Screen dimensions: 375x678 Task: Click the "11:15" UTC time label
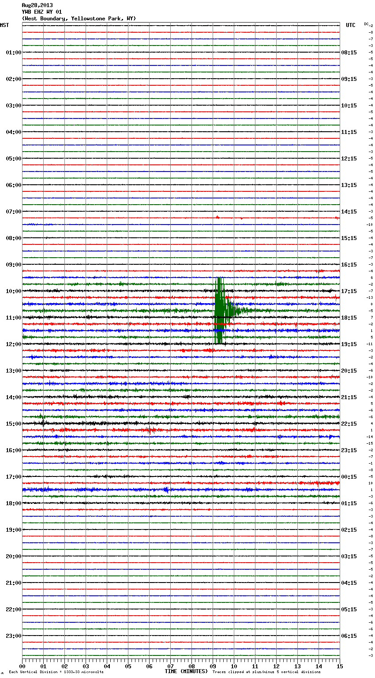click(349, 132)
